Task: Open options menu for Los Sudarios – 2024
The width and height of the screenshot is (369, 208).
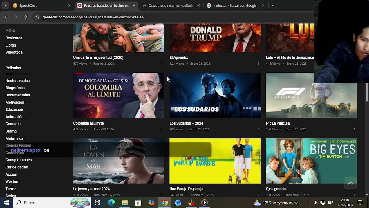Action: (x=258, y=129)
